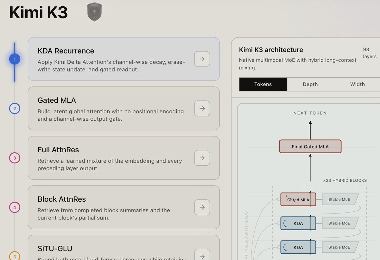This screenshot has height=260, width=380.
Task: Click the ×23 HYBRID BLOCKS label
Action: coord(345,181)
